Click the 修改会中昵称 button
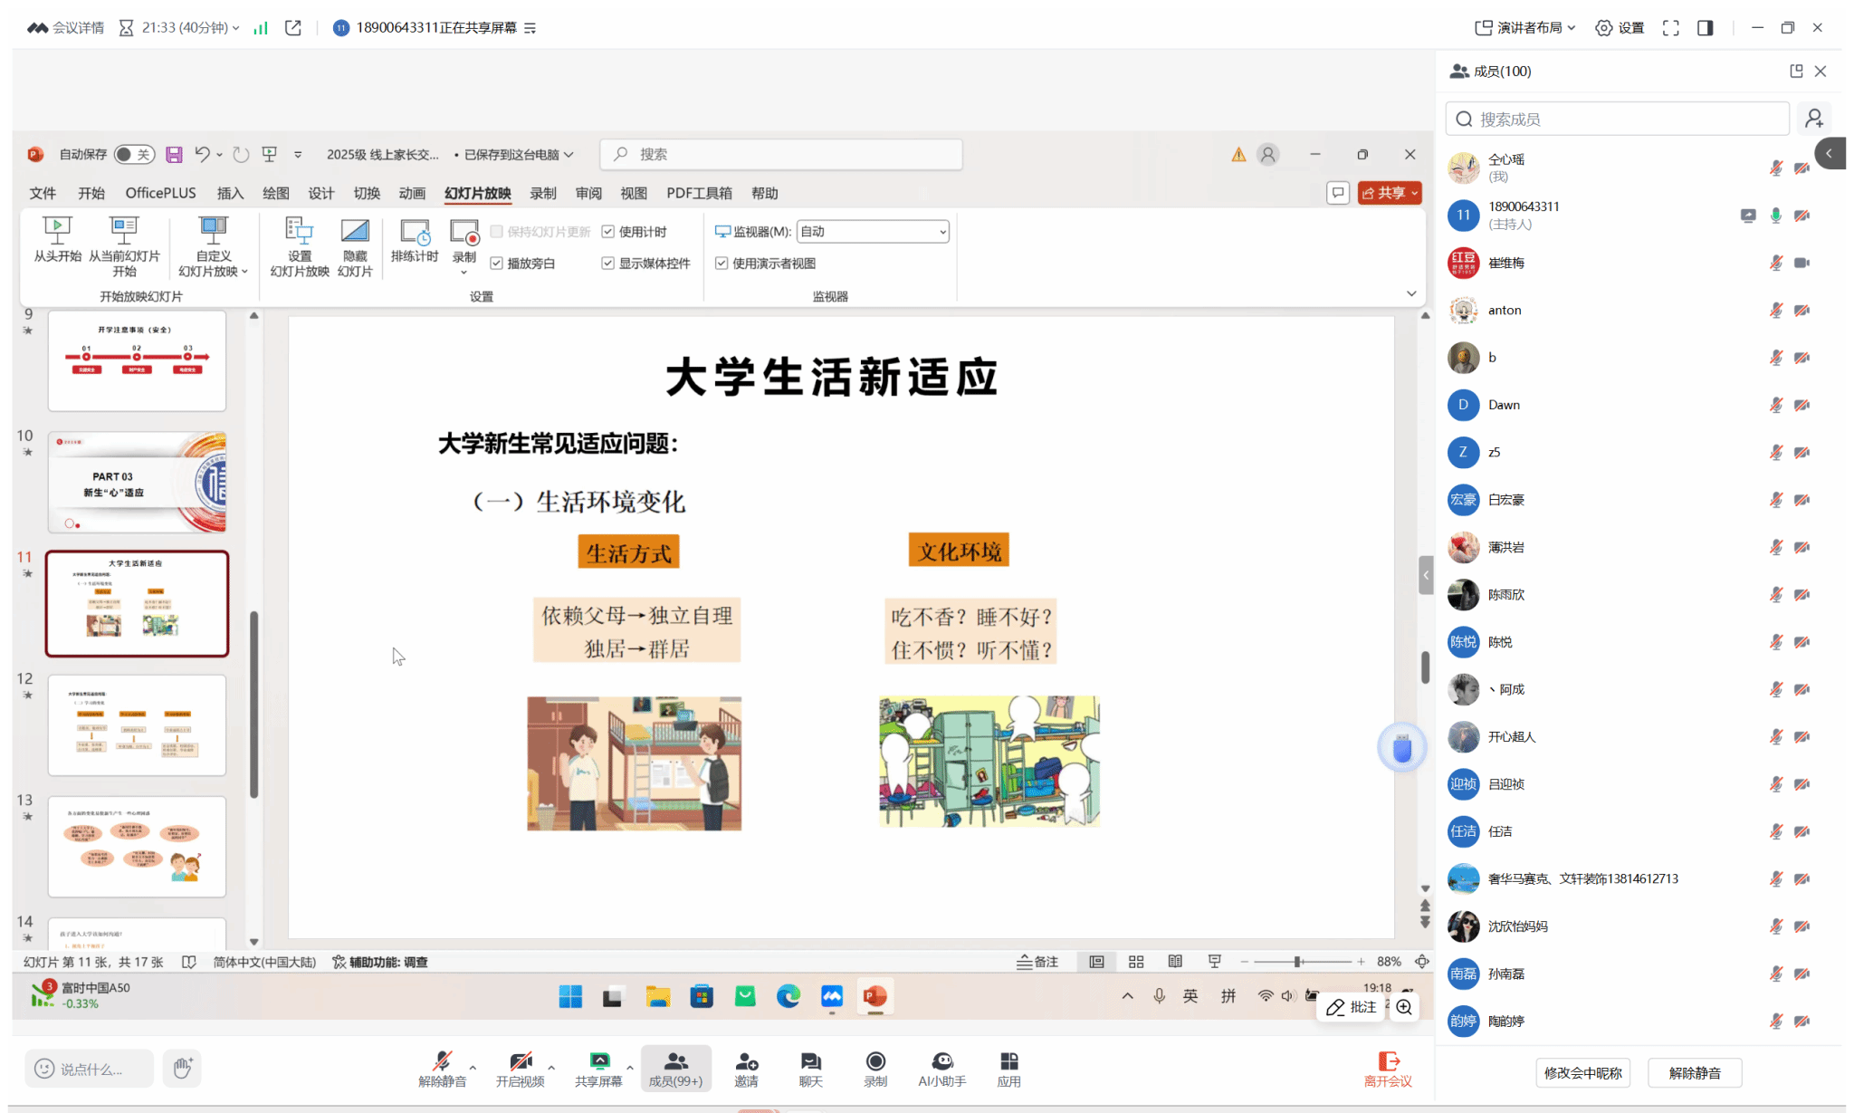 1582,1072
